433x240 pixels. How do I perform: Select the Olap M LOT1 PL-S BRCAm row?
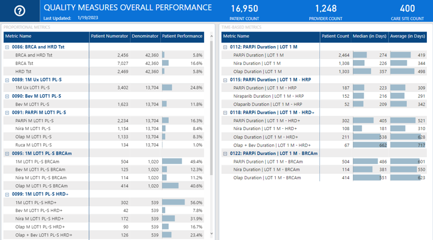(104, 186)
